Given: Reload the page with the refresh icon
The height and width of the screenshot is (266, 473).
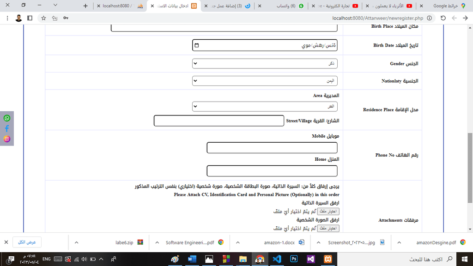Looking at the screenshot, I should coord(443,18).
